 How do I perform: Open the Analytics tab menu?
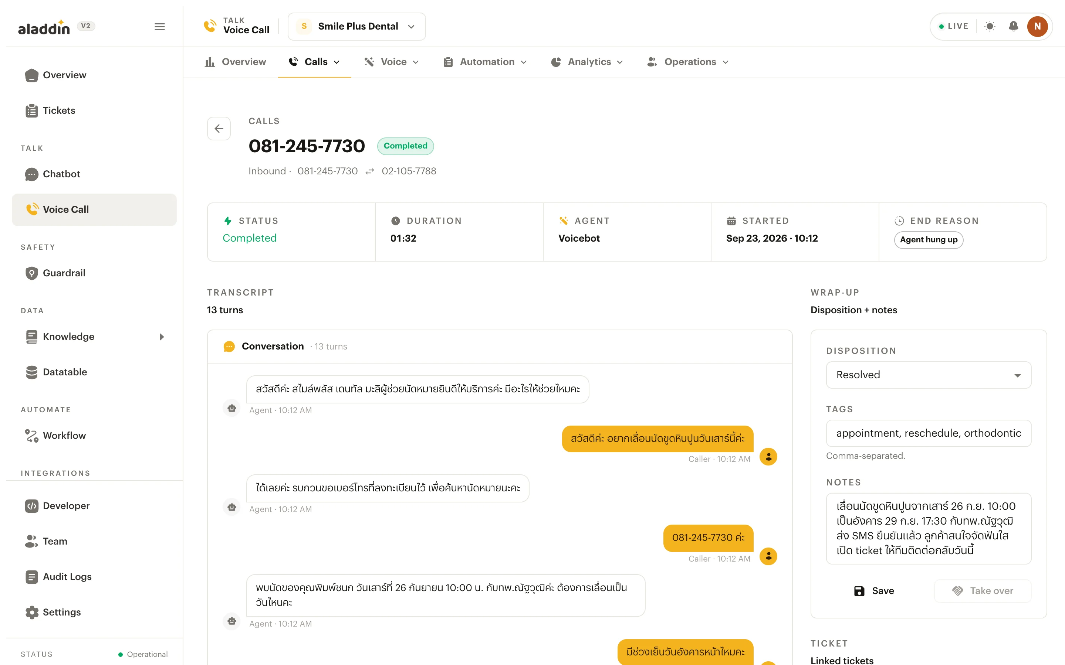tap(586, 62)
